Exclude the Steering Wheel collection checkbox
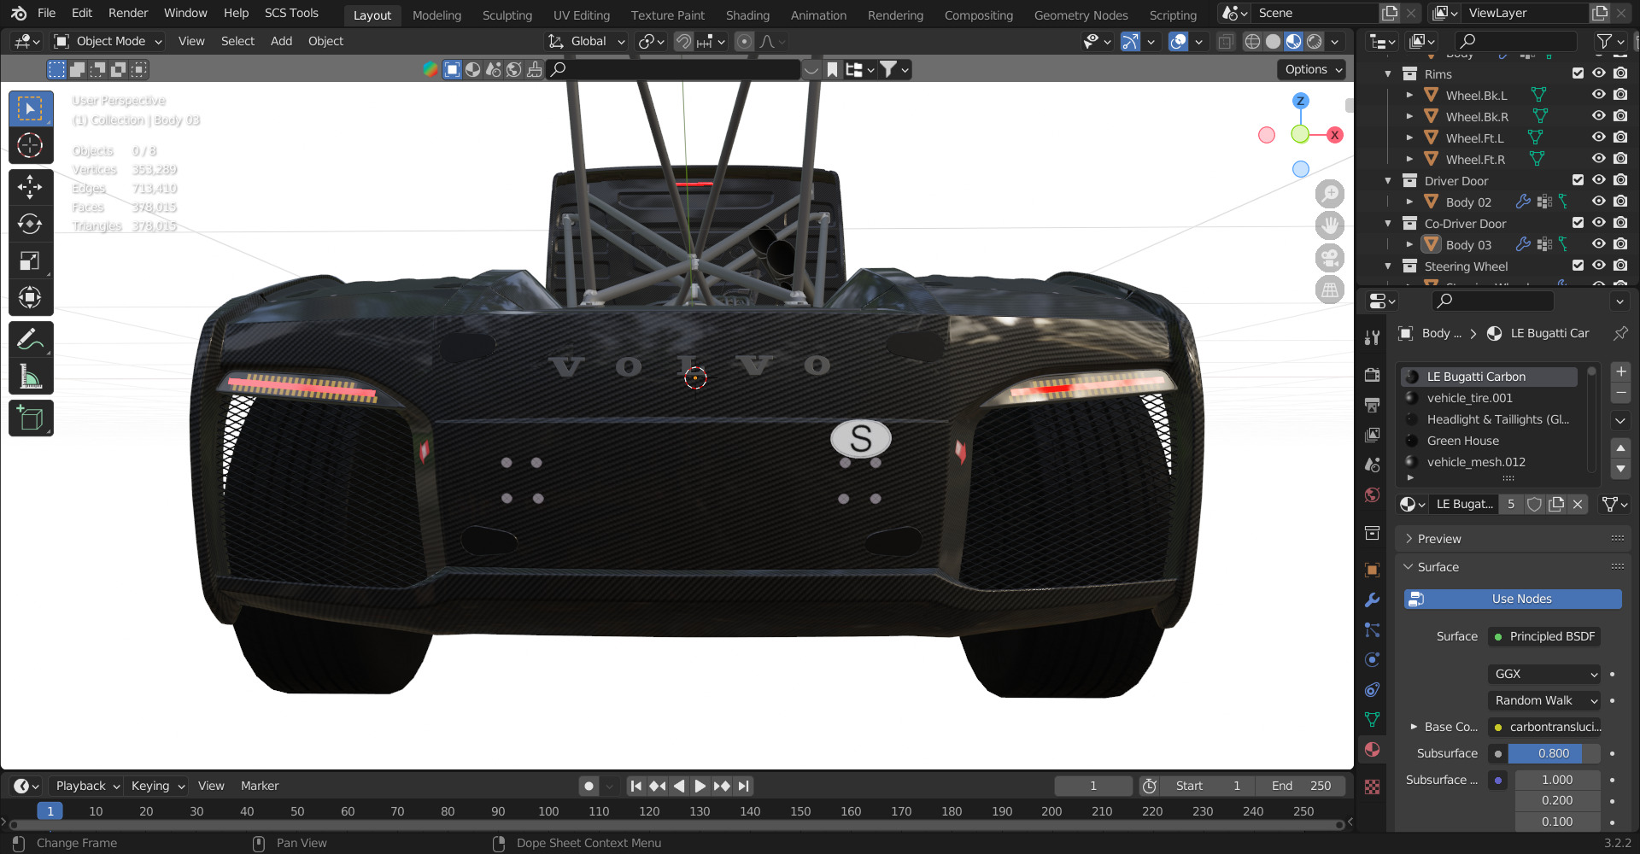The image size is (1640, 854). (1578, 266)
